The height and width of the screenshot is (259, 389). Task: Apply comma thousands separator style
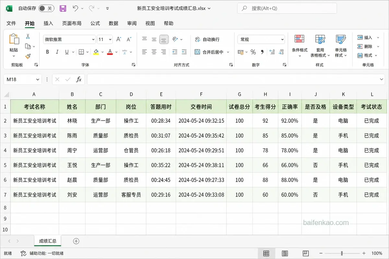click(x=262, y=52)
